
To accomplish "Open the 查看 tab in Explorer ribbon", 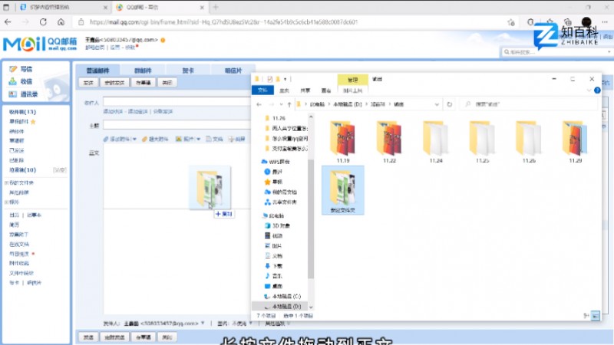I will [x=326, y=90].
